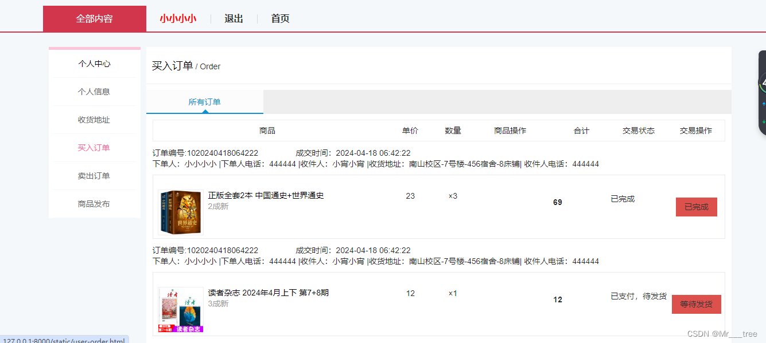766x343 pixels.
Task: Click the 读者杂志 magazine cover thumbnail
Action: click(x=181, y=309)
